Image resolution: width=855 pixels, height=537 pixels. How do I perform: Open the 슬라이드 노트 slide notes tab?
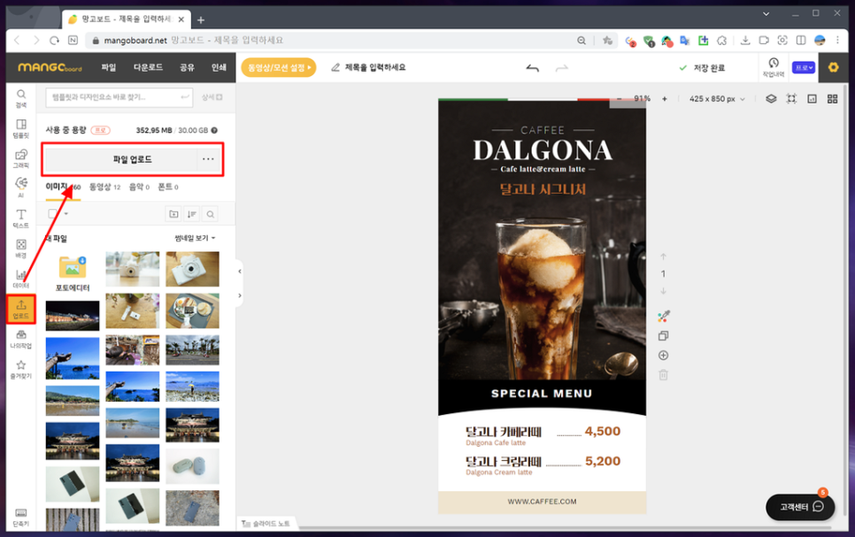point(266,524)
